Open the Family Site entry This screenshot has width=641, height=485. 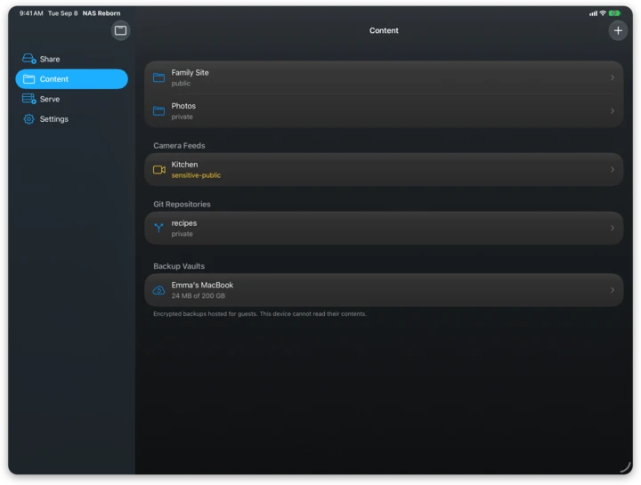[x=384, y=77]
